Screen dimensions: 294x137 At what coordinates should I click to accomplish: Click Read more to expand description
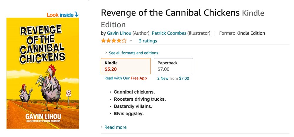point(116,127)
